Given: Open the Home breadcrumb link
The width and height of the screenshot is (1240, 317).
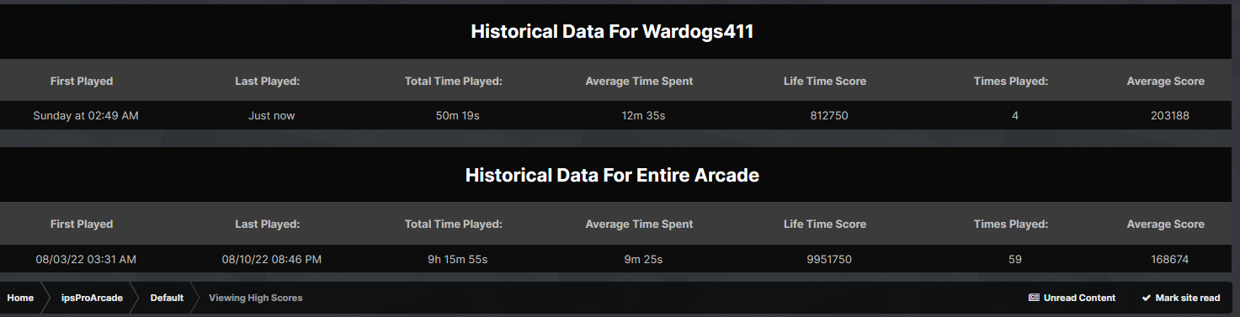Looking at the screenshot, I should click(20, 298).
